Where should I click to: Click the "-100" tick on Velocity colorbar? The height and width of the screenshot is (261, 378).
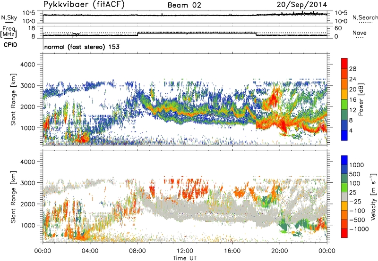coord(357,211)
